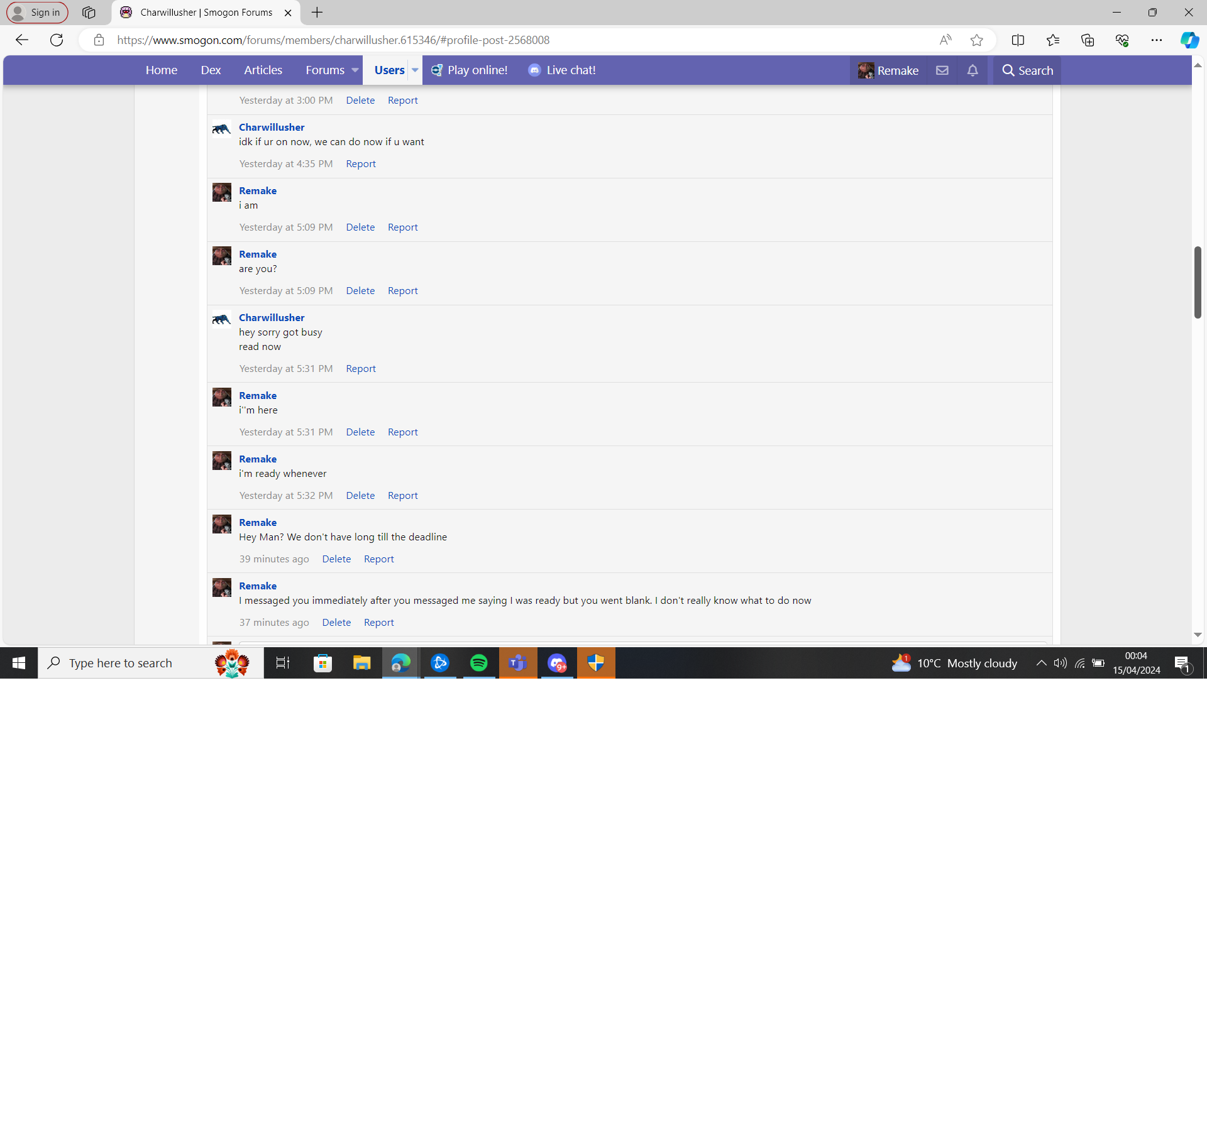Open Edge split screen icon
The height and width of the screenshot is (1131, 1207).
click(x=1018, y=40)
